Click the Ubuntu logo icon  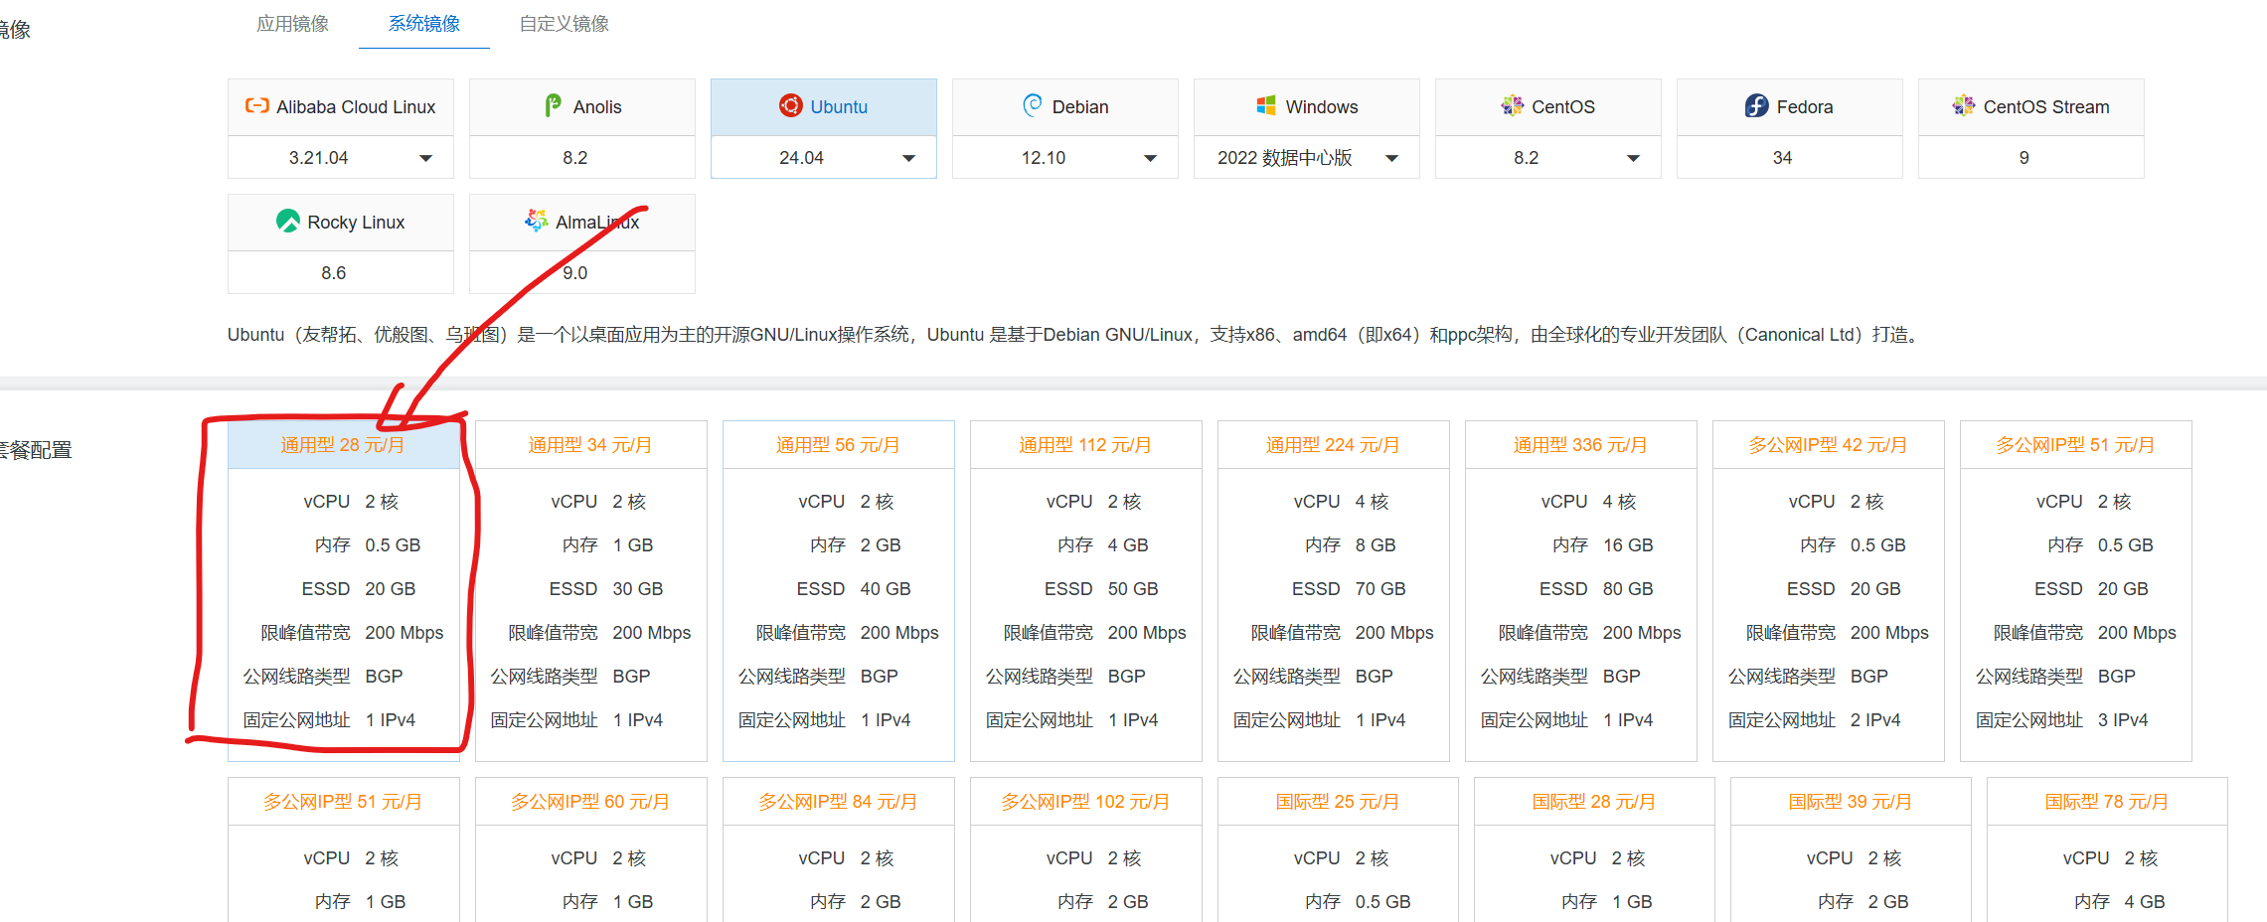(791, 105)
